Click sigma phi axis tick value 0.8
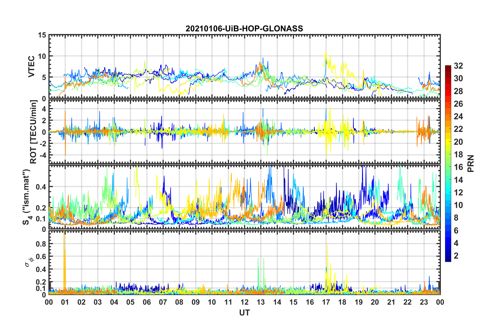The width and height of the screenshot is (489, 327). coord(41,244)
